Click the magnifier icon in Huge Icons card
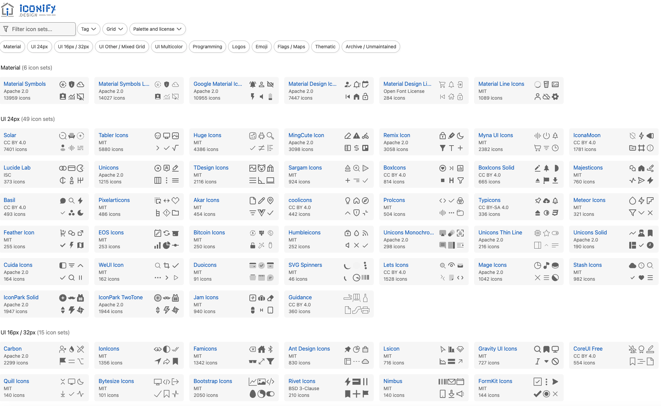This screenshot has height=406, width=661. point(270,136)
